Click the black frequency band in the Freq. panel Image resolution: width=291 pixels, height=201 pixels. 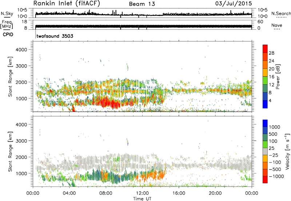coord(143,26)
